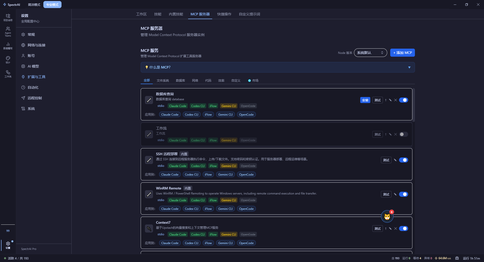Open 常规 settings section

click(x=44, y=35)
